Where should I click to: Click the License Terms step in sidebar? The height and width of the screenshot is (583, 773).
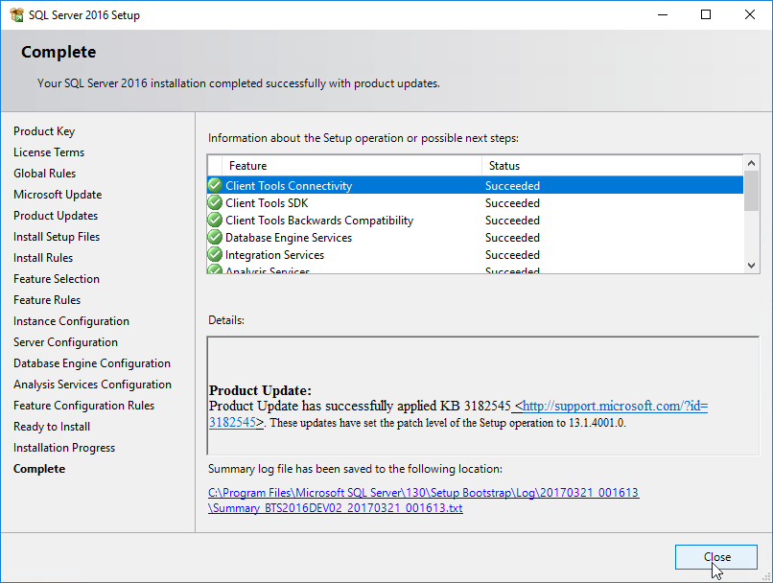click(x=49, y=152)
